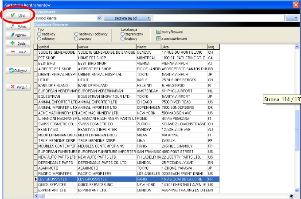This screenshot has height=199, width=301.
Task: Click the vertical scrollbar up arrow
Action: [297, 47]
